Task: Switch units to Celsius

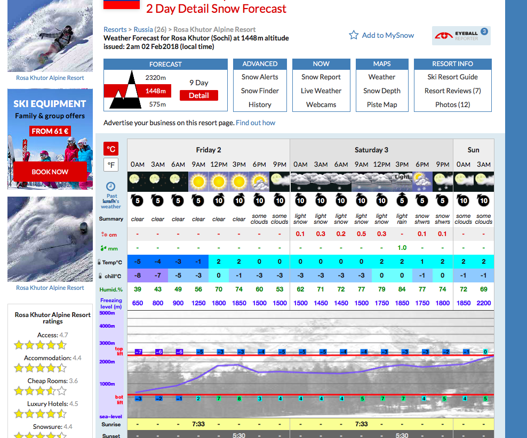Action: tap(111, 149)
